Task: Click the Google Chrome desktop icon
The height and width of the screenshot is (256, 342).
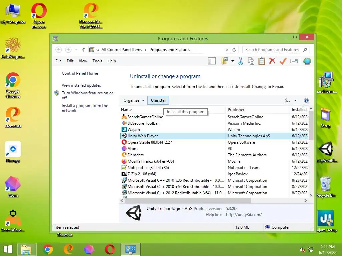Action: [x=13, y=85]
